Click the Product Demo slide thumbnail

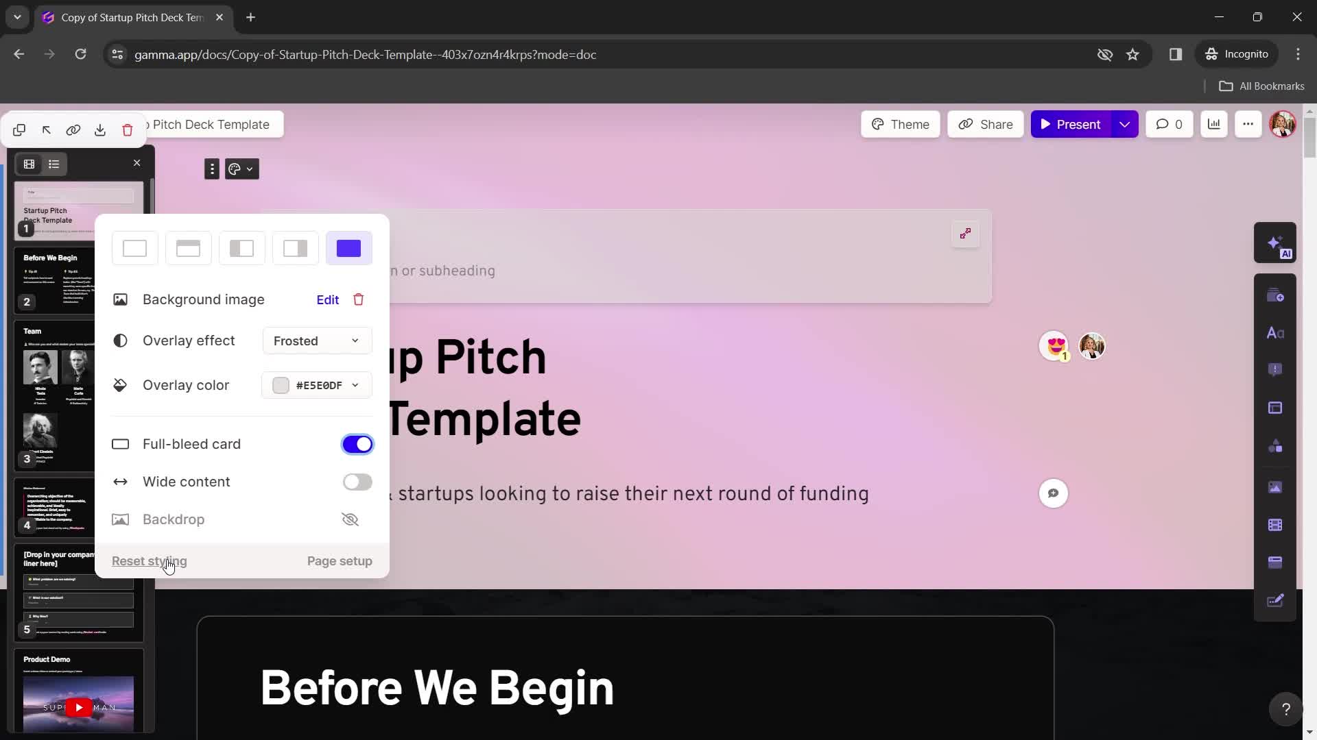(78, 693)
